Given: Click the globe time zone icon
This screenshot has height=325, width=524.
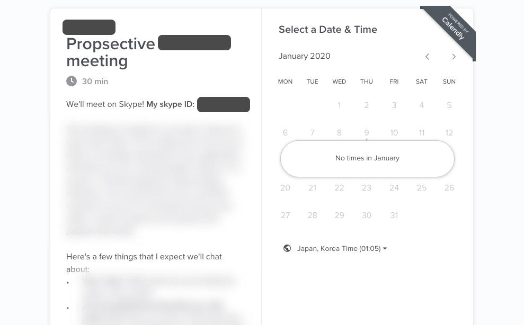Looking at the screenshot, I should [x=287, y=248].
